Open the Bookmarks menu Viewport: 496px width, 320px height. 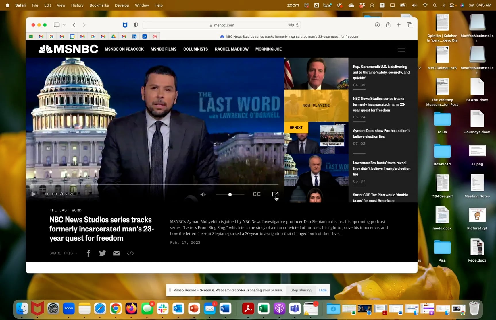tap(99, 5)
